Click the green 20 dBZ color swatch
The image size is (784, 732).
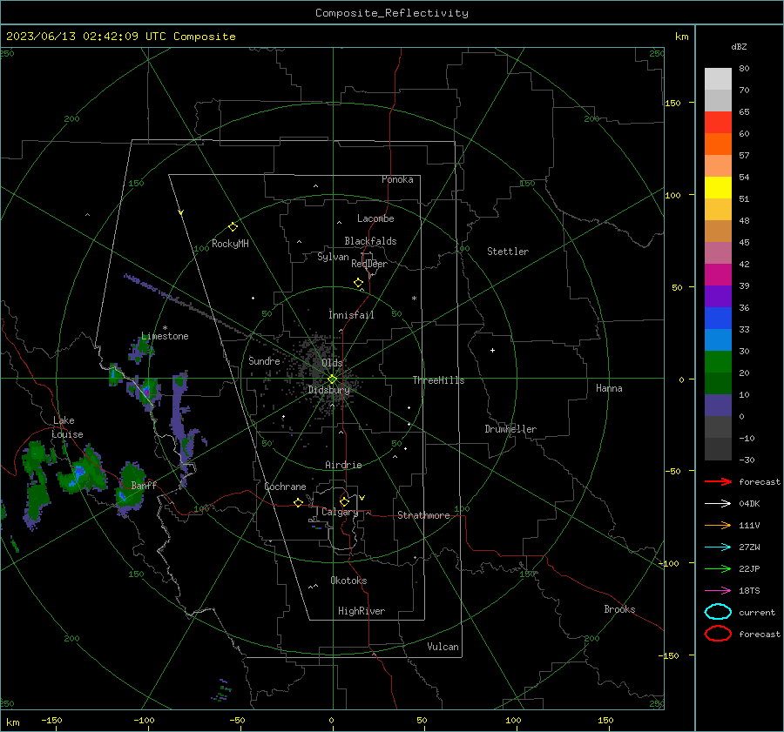pos(718,361)
